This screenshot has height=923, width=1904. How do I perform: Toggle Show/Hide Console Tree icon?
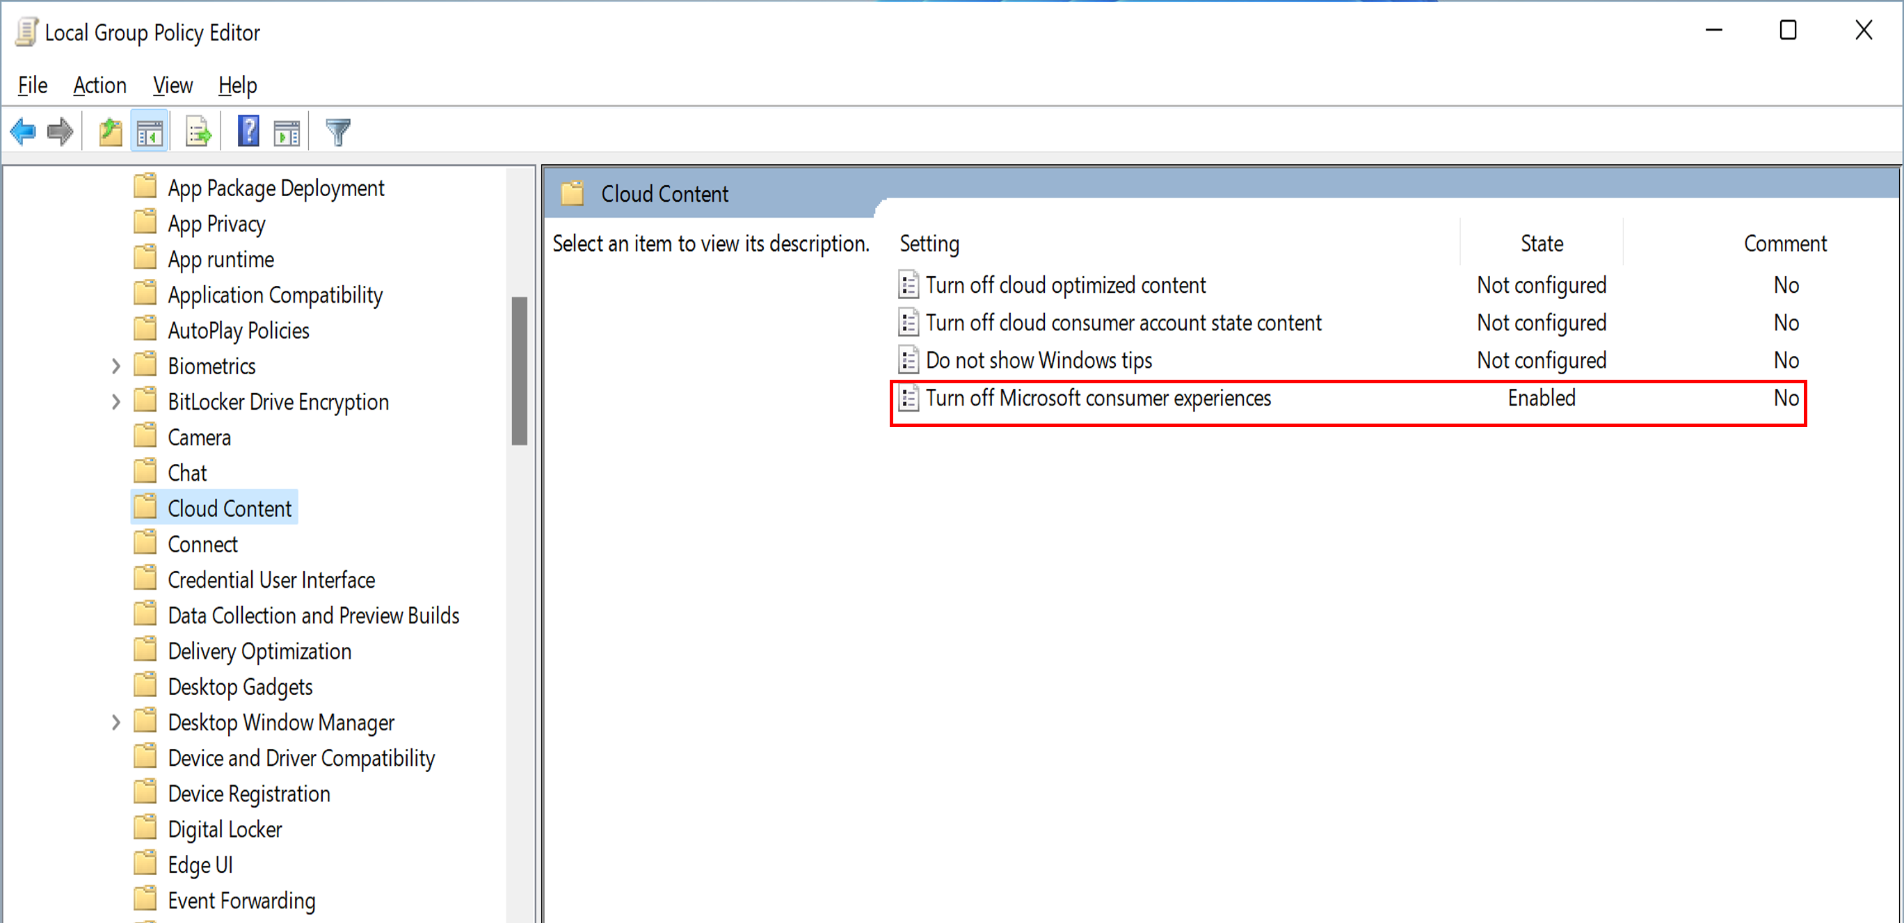[x=150, y=132]
